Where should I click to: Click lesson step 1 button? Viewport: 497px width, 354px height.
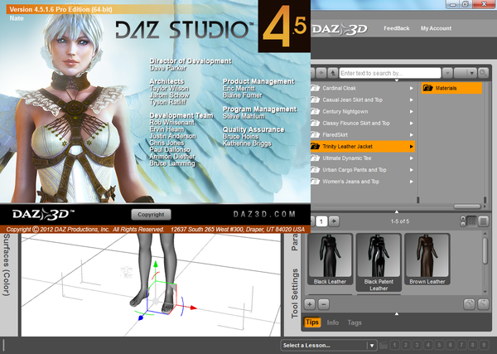point(394,345)
